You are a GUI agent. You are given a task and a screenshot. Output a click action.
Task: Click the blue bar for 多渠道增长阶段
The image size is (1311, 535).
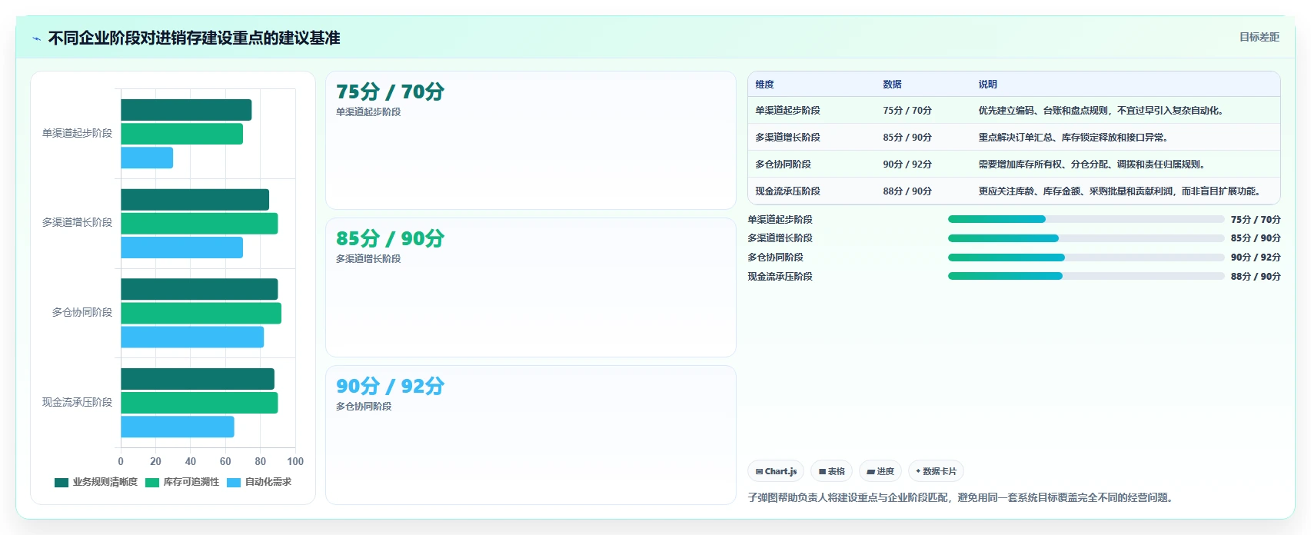pyautogui.click(x=181, y=248)
